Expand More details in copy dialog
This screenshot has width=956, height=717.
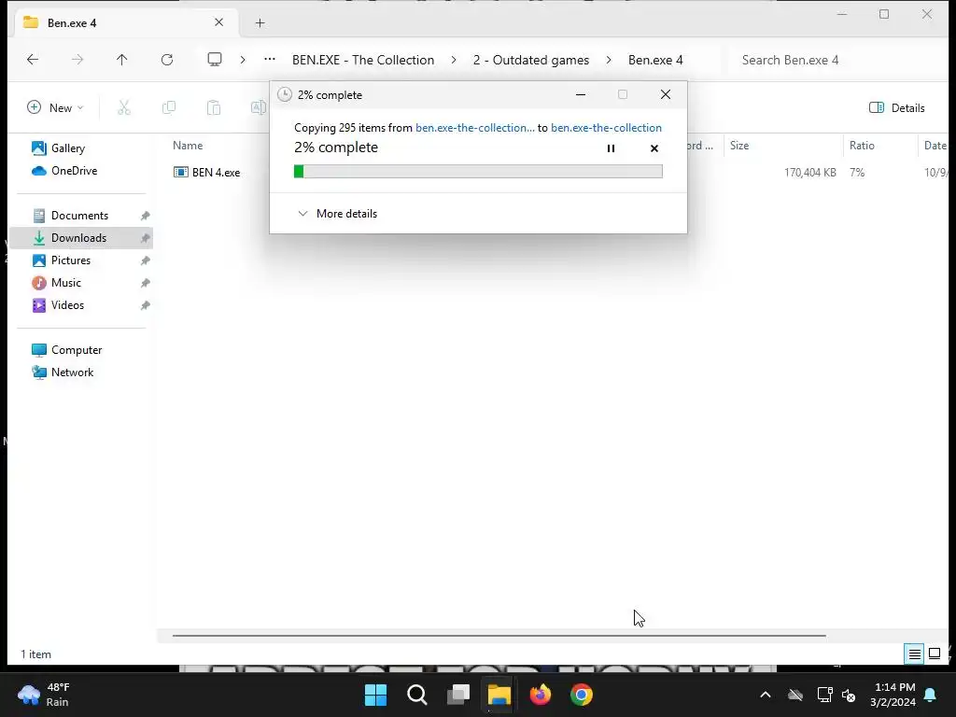tap(337, 214)
